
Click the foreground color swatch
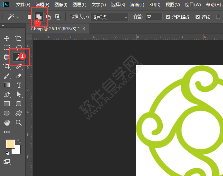[10, 144]
